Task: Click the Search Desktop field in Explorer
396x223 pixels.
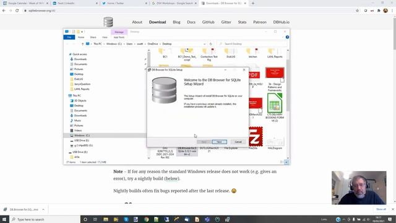Action: click(x=252, y=44)
